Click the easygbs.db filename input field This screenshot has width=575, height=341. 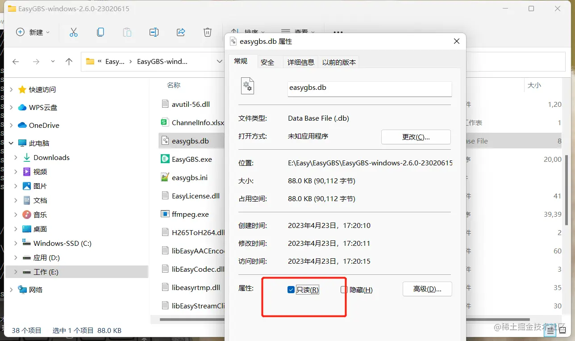click(370, 88)
